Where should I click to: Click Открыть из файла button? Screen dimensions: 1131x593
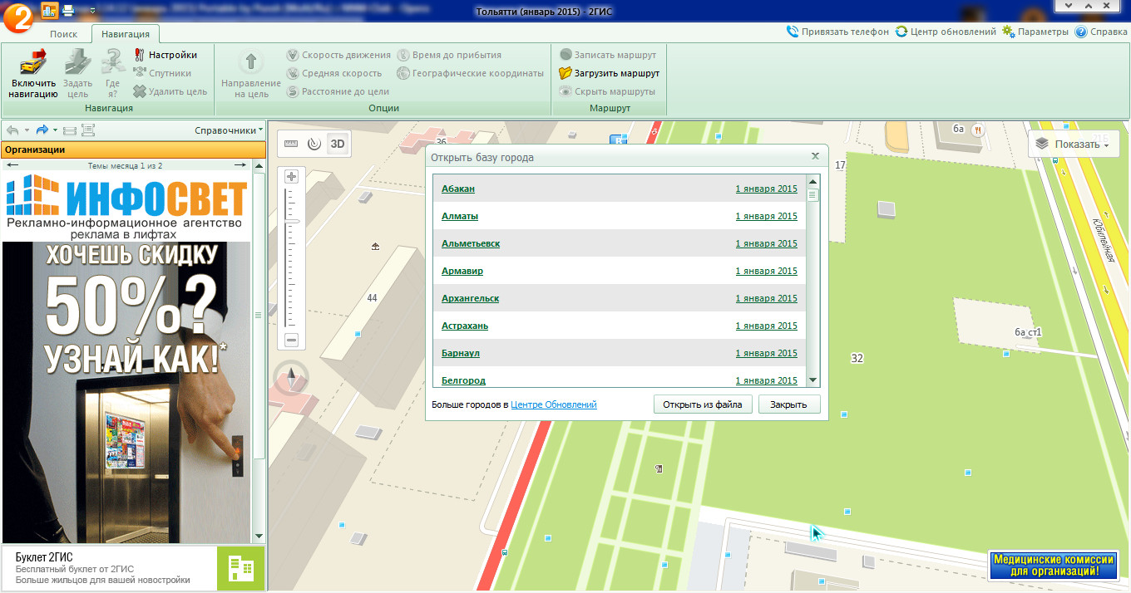pos(703,404)
